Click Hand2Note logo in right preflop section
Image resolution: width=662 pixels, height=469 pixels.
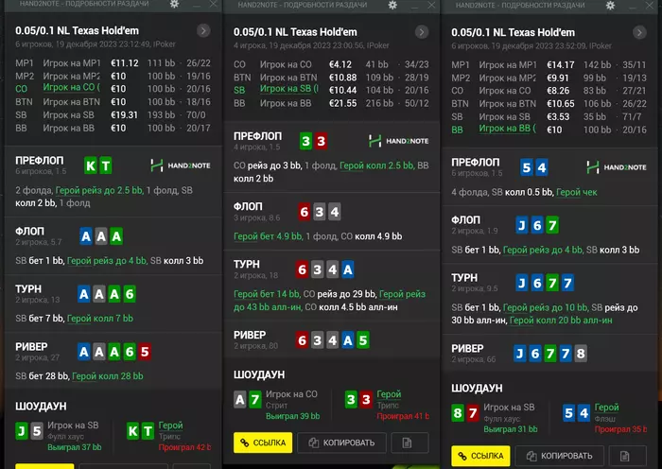617,167
